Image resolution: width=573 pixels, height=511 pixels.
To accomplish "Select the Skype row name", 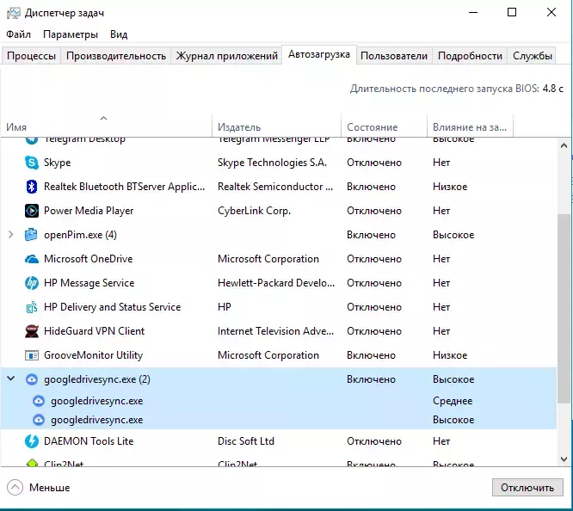I will [57, 163].
